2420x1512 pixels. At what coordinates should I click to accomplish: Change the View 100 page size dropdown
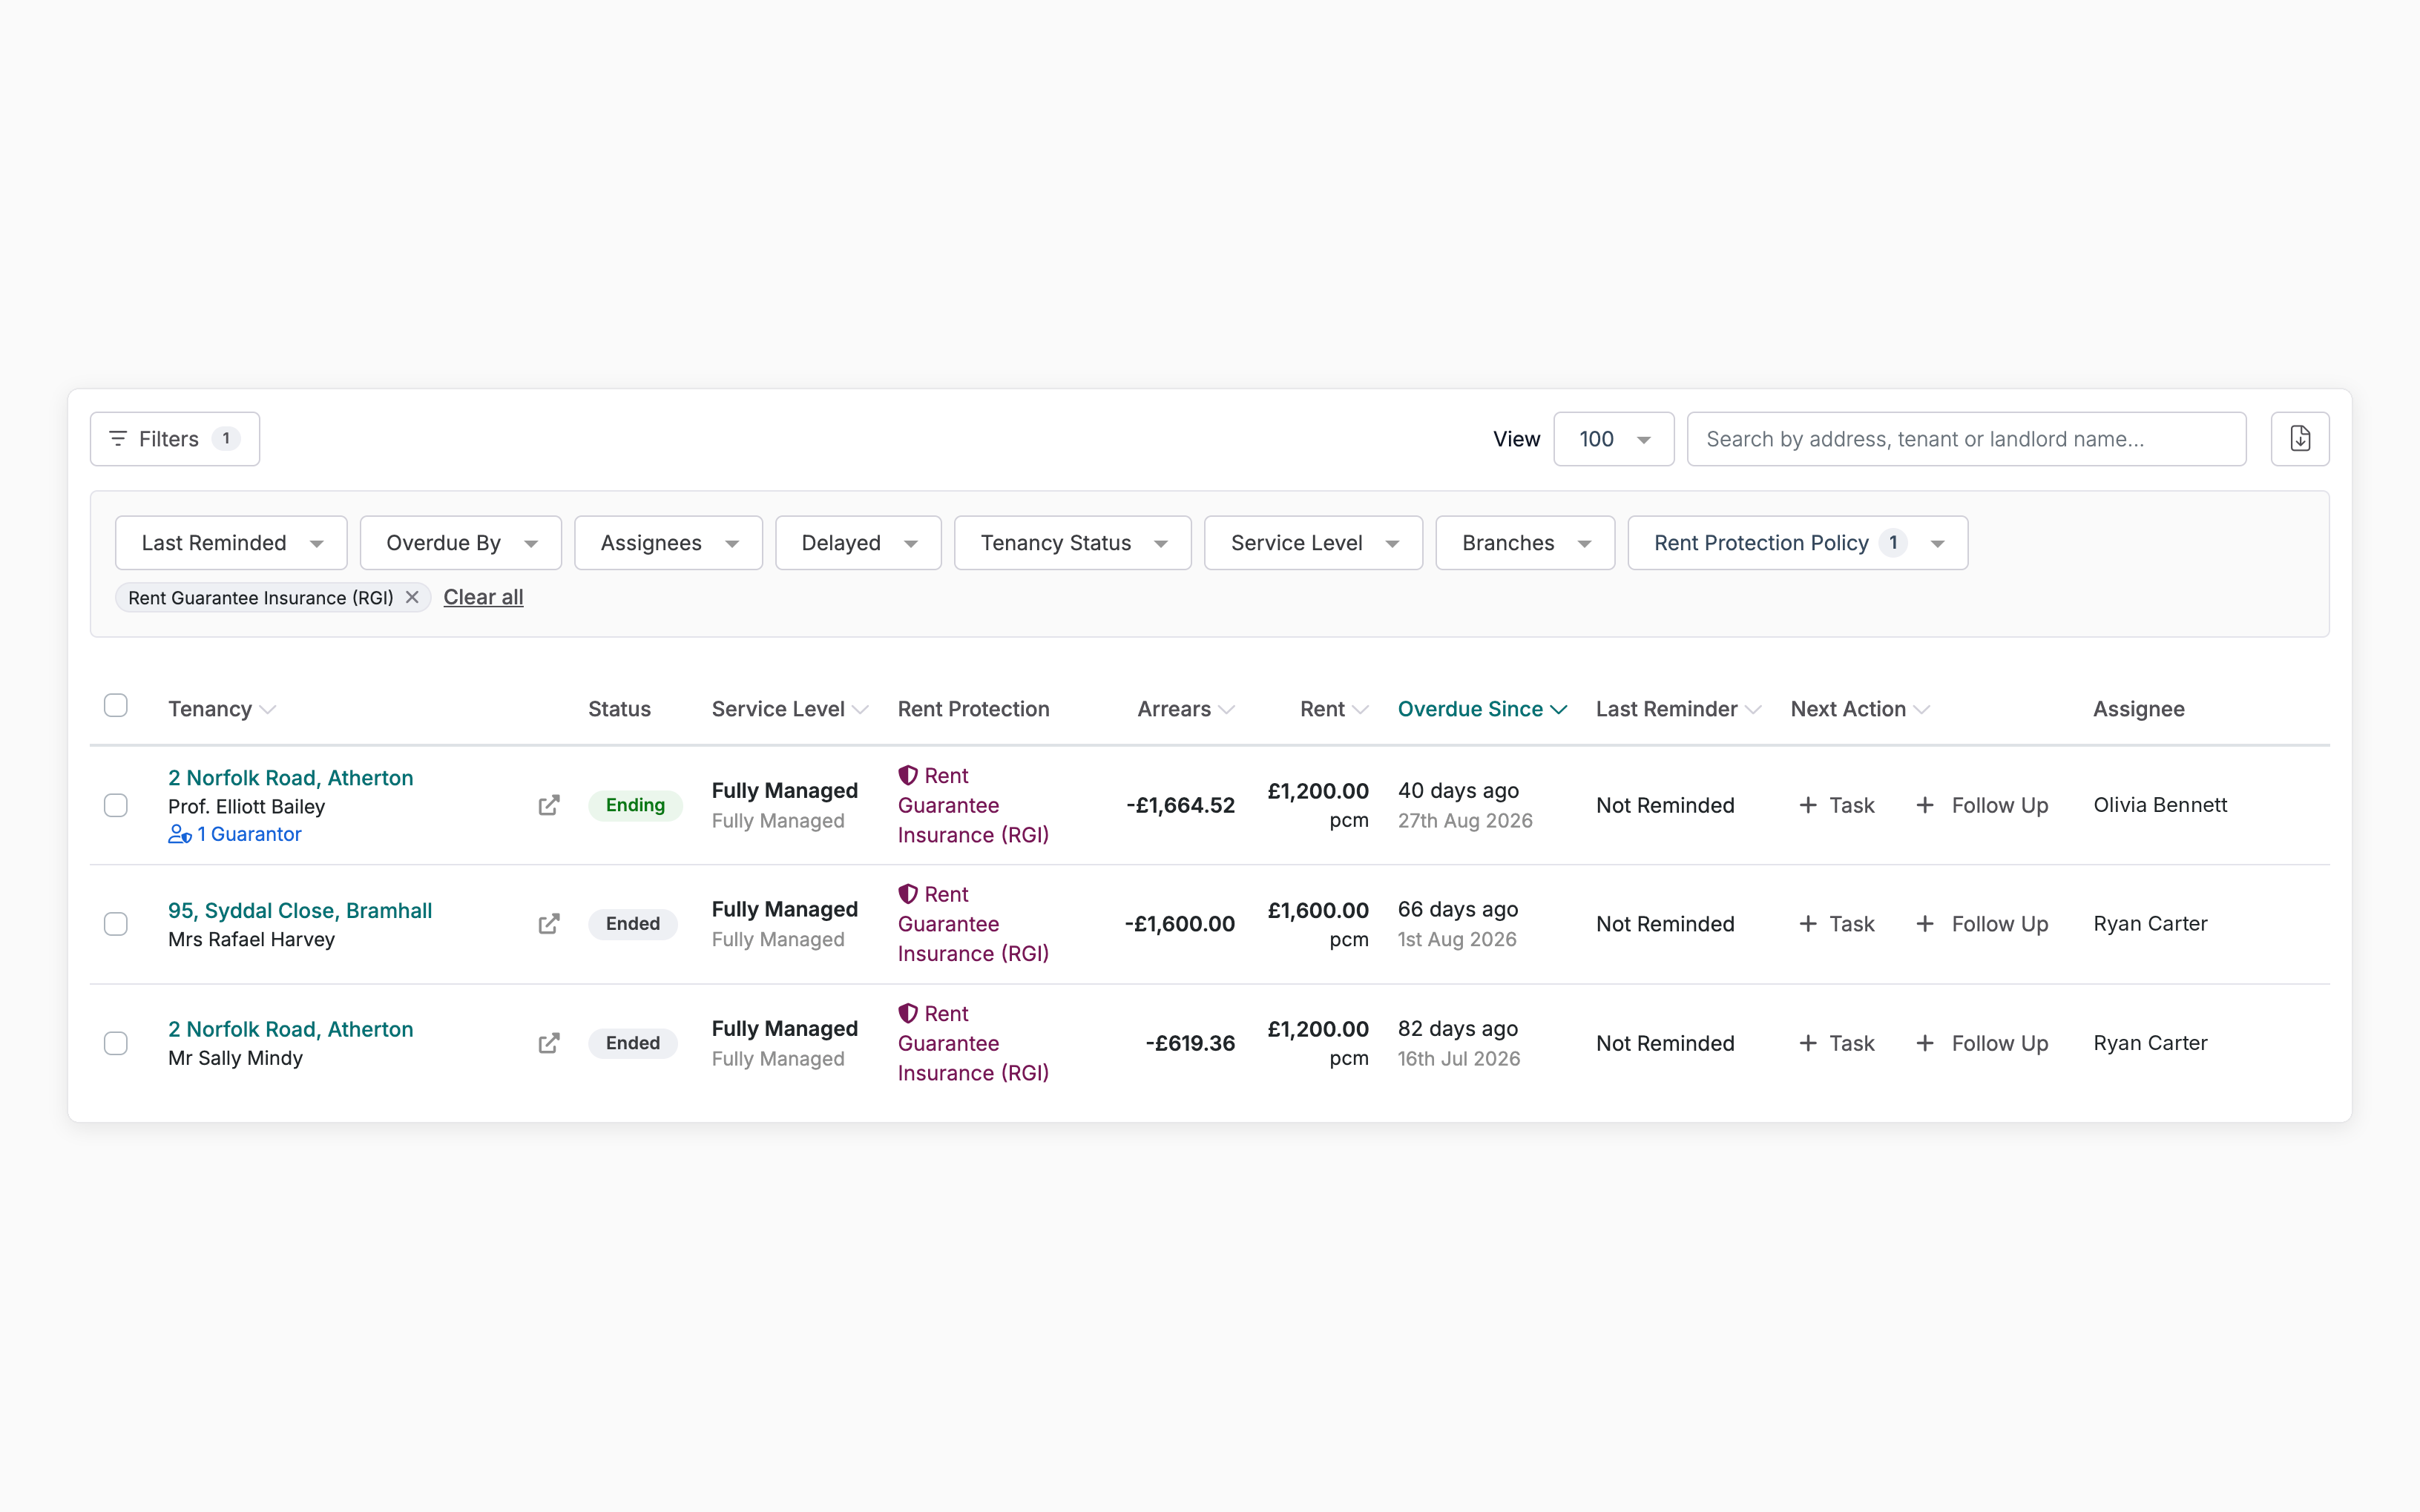(1613, 439)
